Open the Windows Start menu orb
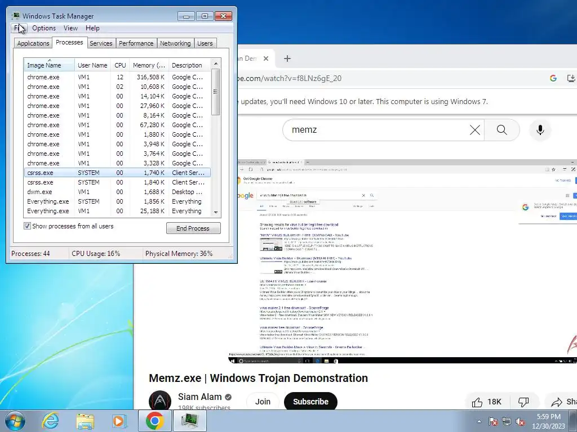Image resolution: width=577 pixels, height=432 pixels. coord(15,421)
